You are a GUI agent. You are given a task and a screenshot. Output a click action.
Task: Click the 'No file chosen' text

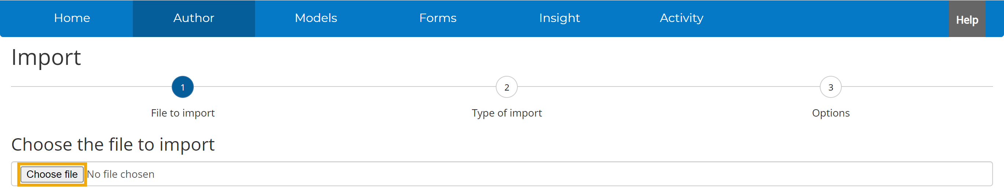[x=120, y=174]
